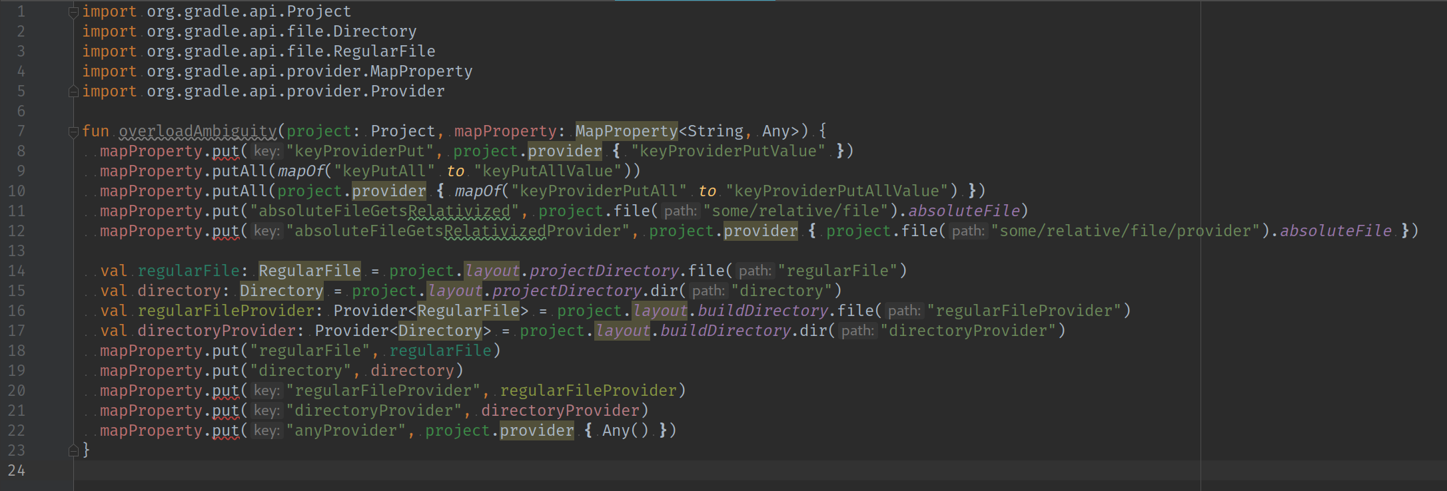Click MapProperty type in the function signature
Image resolution: width=1447 pixels, height=491 pixels.
point(626,131)
